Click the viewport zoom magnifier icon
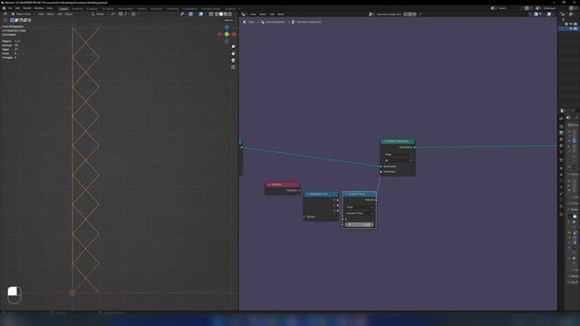This screenshot has width=580, height=326. (x=233, y=47)
